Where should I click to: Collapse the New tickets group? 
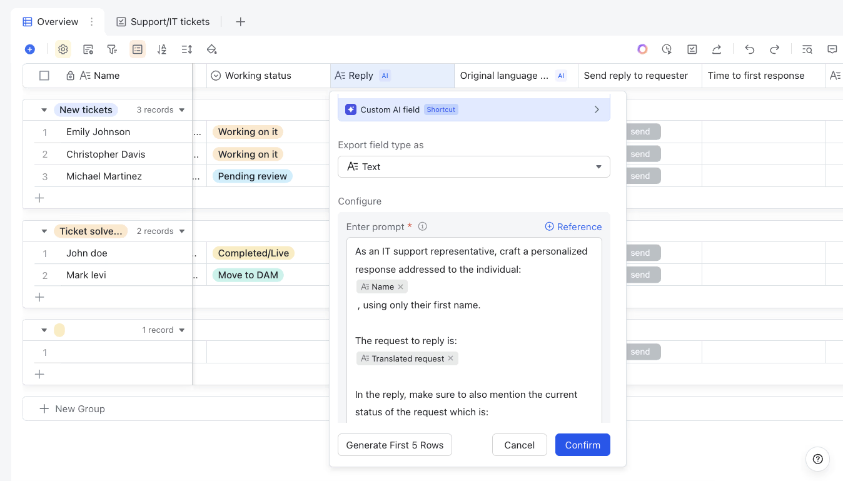click(44, 110)
